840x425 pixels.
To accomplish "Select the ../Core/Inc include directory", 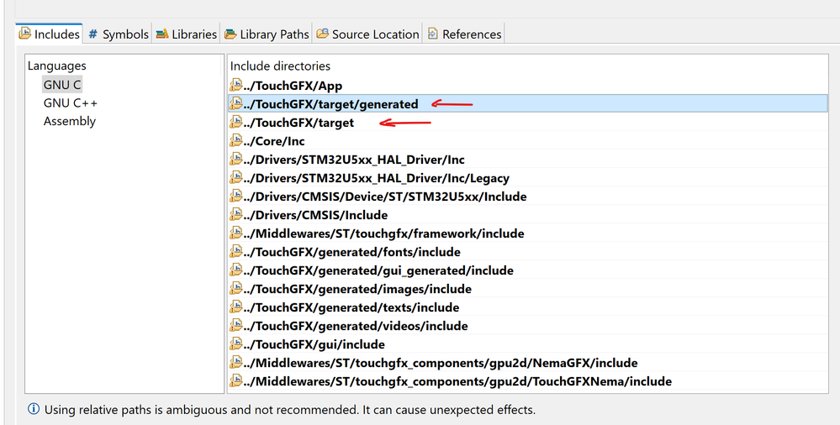I will pos(528,141).
